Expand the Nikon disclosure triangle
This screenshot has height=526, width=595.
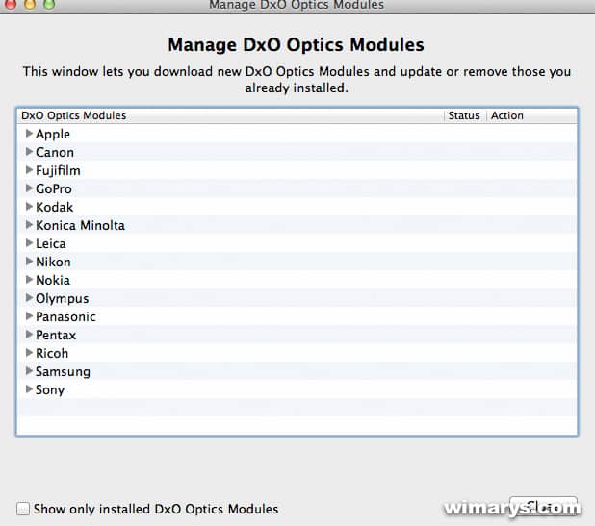(x=29, y=262)
